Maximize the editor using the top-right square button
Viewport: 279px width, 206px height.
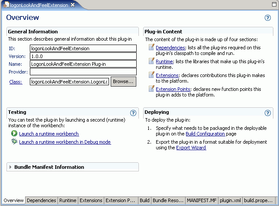(x=274, y=4)
